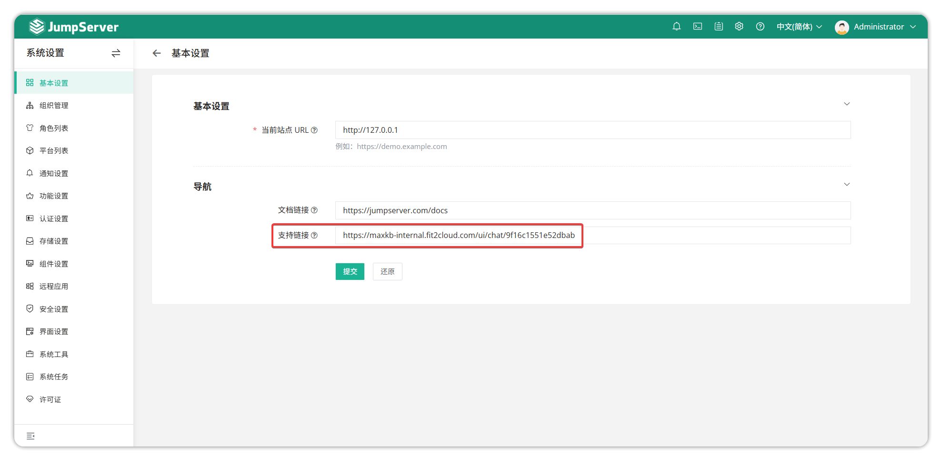Click the 组件设置 monitor icon in sidebar
942x456 pixels.
pos(30,264)
